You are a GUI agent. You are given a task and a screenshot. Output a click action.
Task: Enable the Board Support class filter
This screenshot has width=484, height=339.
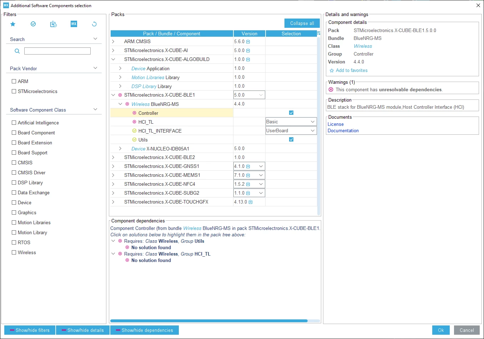coord(14,153)
